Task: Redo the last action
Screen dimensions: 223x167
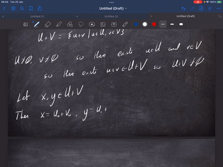Action: pyautogui.click(x=192, y=8)
